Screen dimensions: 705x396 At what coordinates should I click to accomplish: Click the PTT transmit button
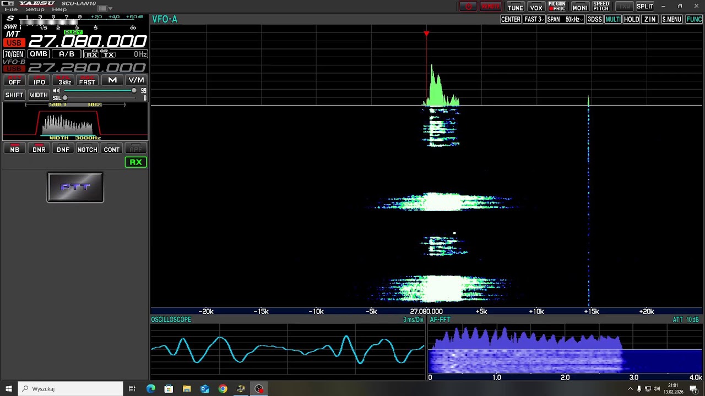point(75,188)
